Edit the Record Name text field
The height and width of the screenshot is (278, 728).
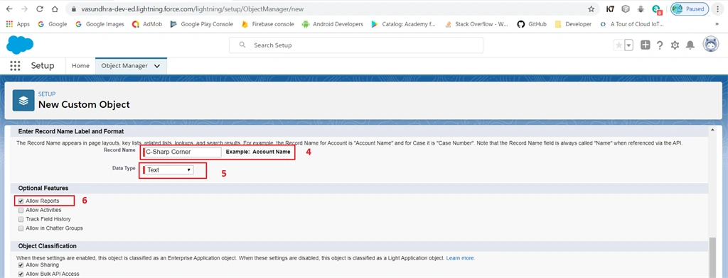click(x=182, y=152)
